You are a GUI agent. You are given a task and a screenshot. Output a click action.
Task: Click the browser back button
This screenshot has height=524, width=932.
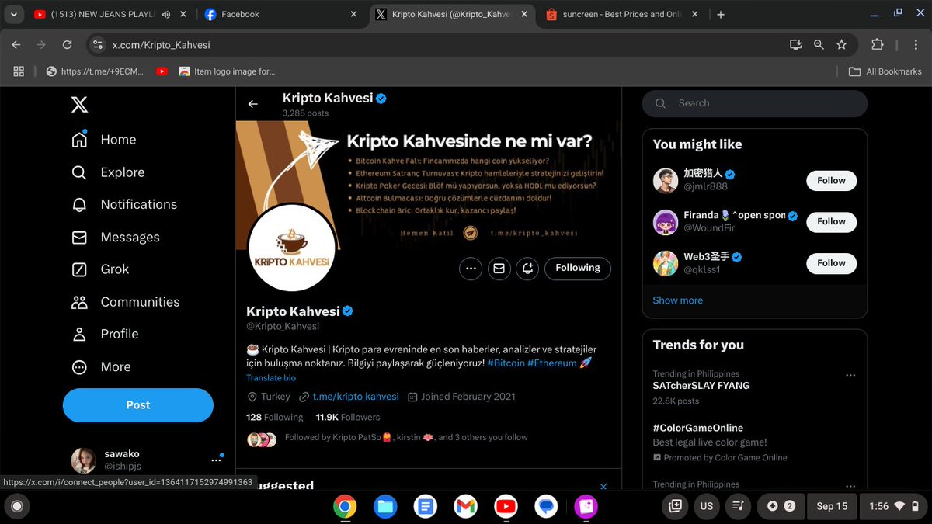tap(16, 45)
